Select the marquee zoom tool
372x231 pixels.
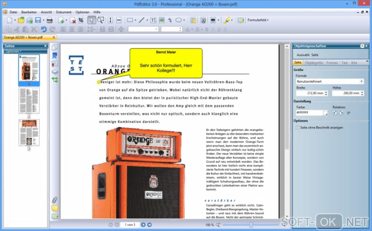coord(101,20)
